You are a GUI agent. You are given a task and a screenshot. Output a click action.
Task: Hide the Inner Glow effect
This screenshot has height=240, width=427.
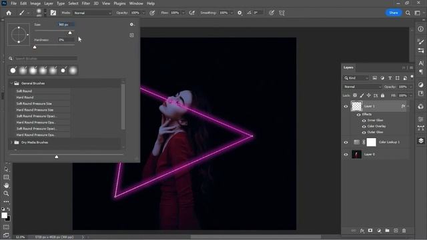click(x=364, y=121)
